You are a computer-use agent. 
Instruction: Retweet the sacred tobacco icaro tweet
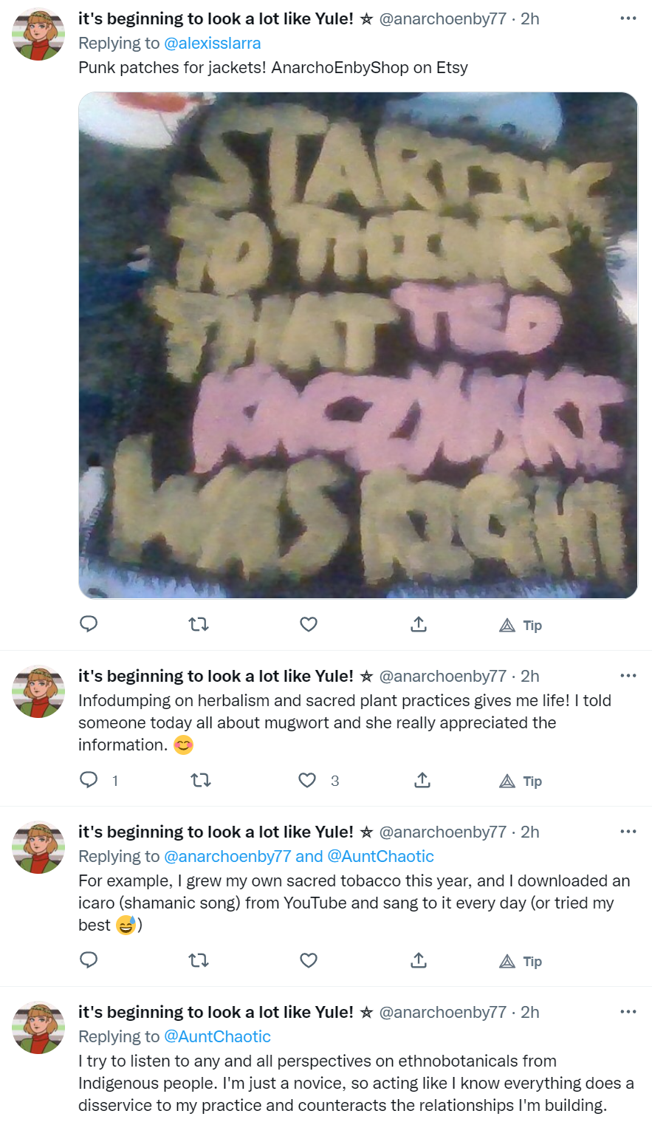pyautogui.click(x=199, y=960)
